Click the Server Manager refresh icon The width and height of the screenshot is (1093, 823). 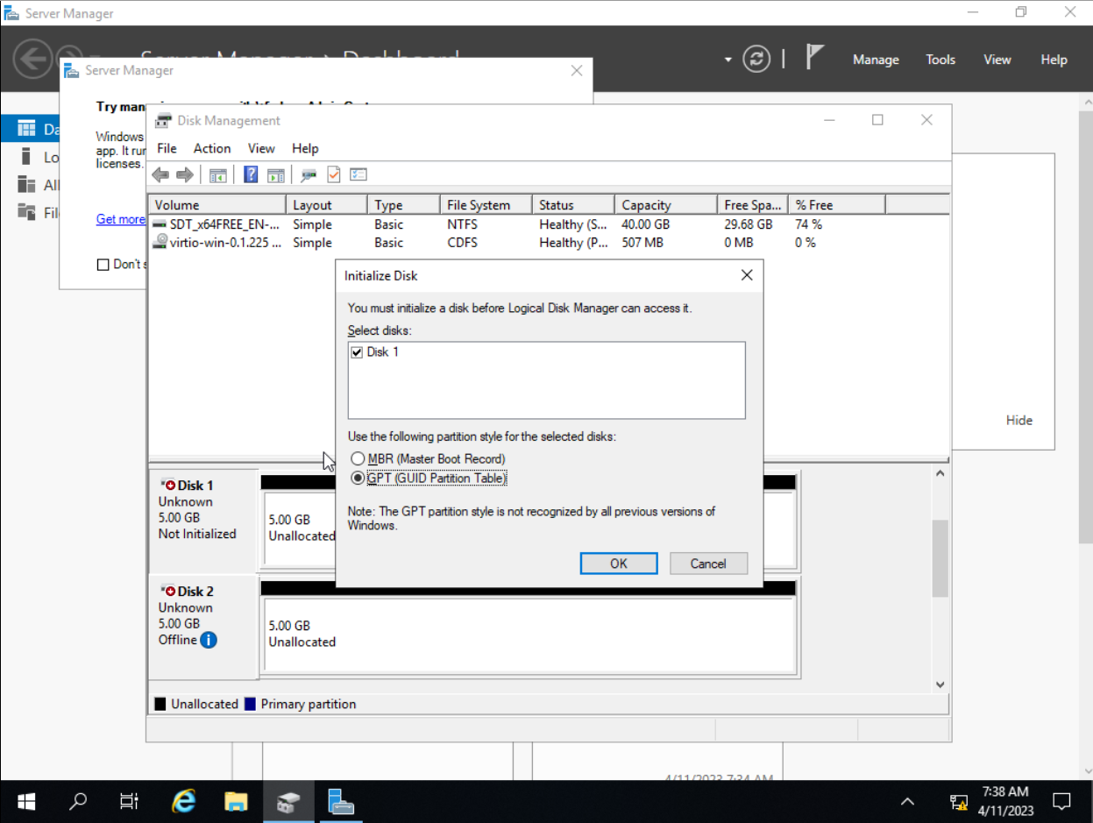756,59
